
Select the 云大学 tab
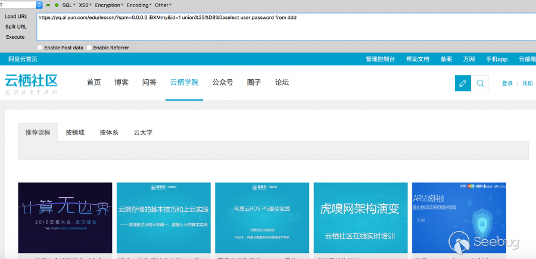click(x=143, y=133)
